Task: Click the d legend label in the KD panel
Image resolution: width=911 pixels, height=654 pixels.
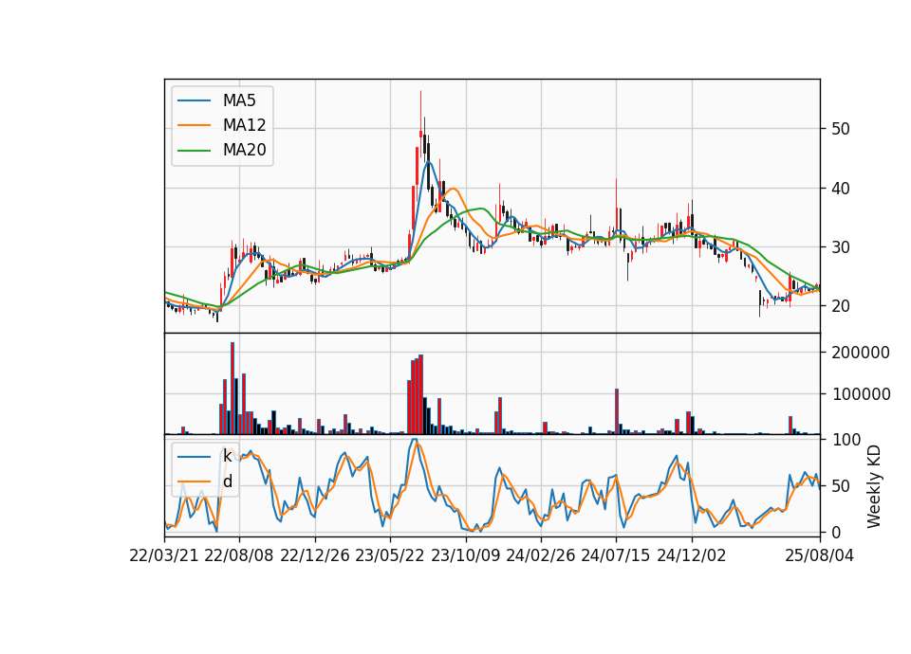Action: (x=228, y=481)
